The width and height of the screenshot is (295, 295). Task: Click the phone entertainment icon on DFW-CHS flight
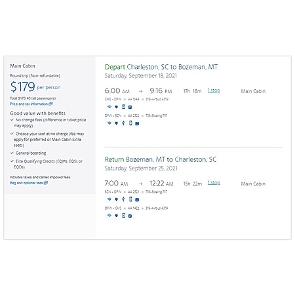pyautogui.click(x=123, y=216)
